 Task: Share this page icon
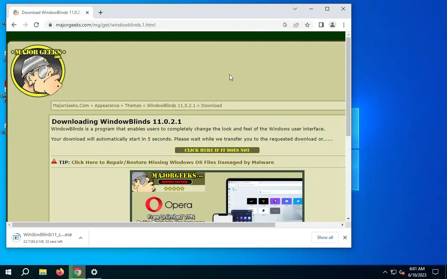(296, 25)
